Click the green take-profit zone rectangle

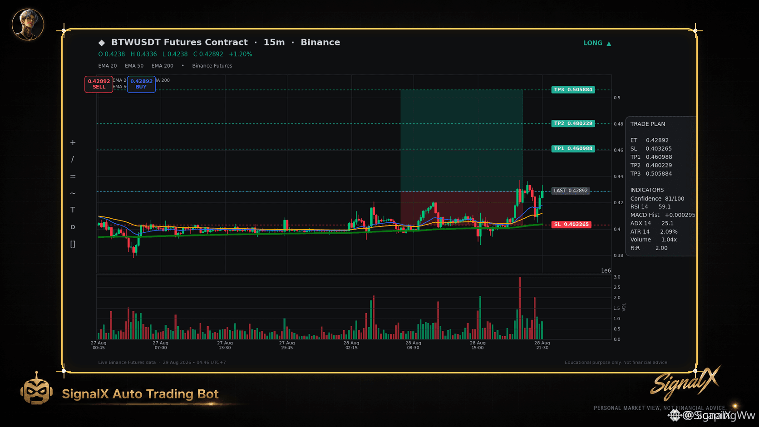coord(461,140)
